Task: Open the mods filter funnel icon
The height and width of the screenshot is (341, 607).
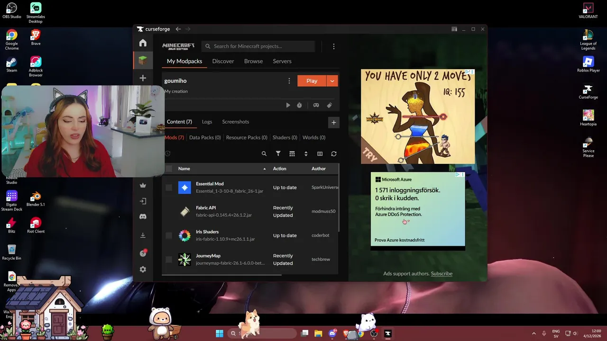Action: coord(278,153)
